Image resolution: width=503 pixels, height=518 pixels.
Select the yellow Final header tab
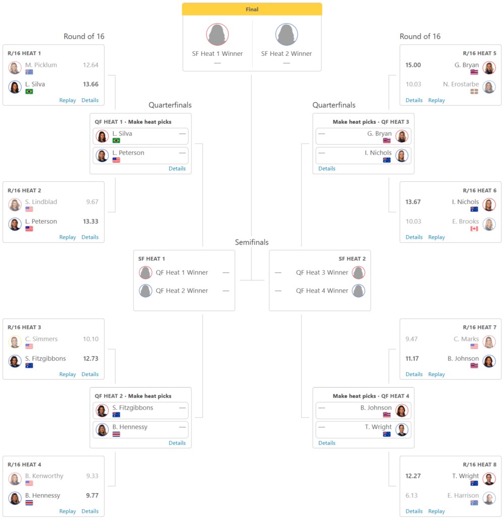pyautogui.click(x=252, y=9)
